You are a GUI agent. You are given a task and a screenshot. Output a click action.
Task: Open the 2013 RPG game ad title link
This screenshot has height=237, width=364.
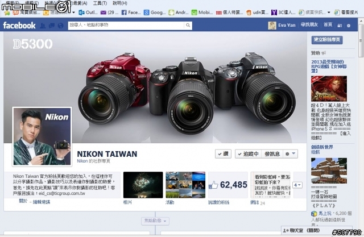point(329,66)
